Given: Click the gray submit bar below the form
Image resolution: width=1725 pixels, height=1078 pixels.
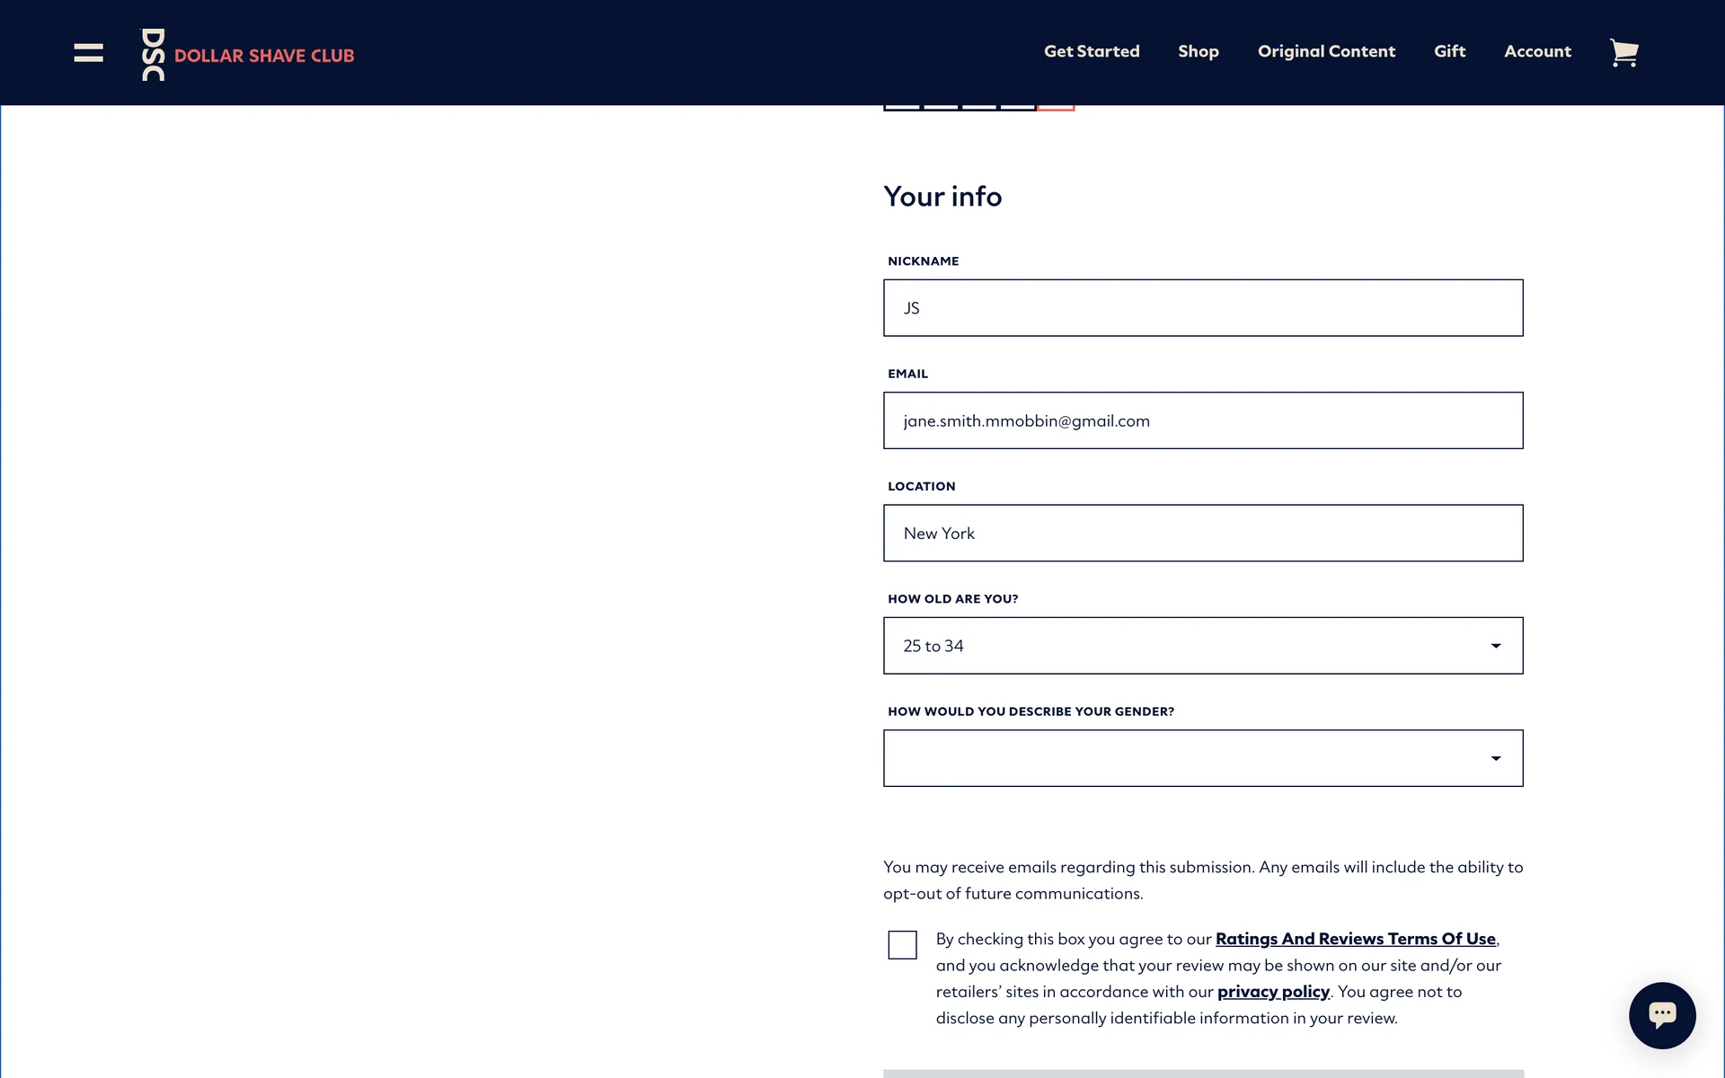Looking at the screenshot, I should coord(1203,1073).
